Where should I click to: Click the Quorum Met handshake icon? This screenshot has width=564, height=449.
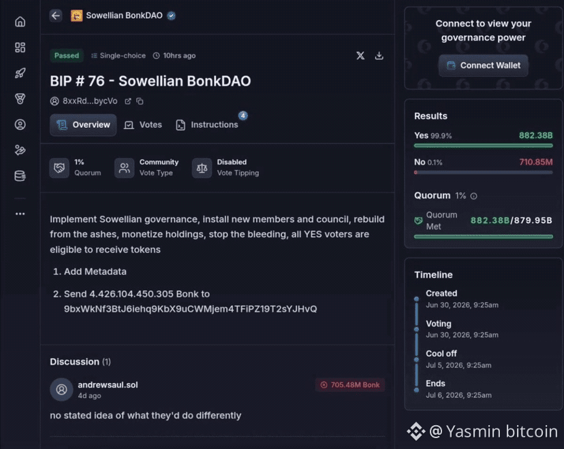[x=418, y=220]
